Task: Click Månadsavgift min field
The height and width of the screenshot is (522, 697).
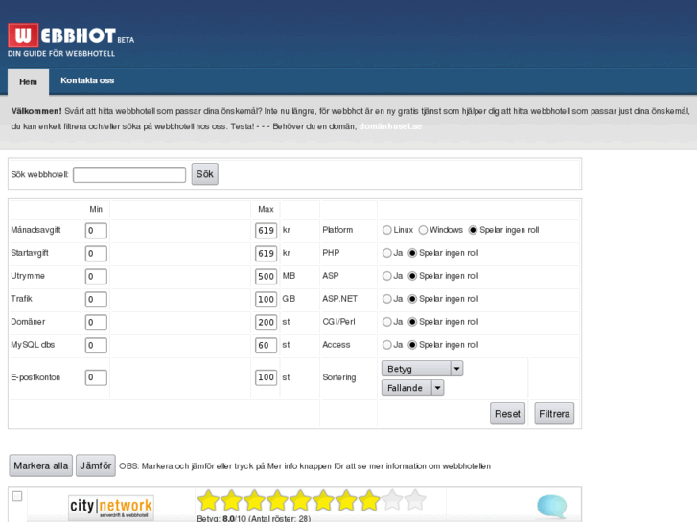Action: 96,230
